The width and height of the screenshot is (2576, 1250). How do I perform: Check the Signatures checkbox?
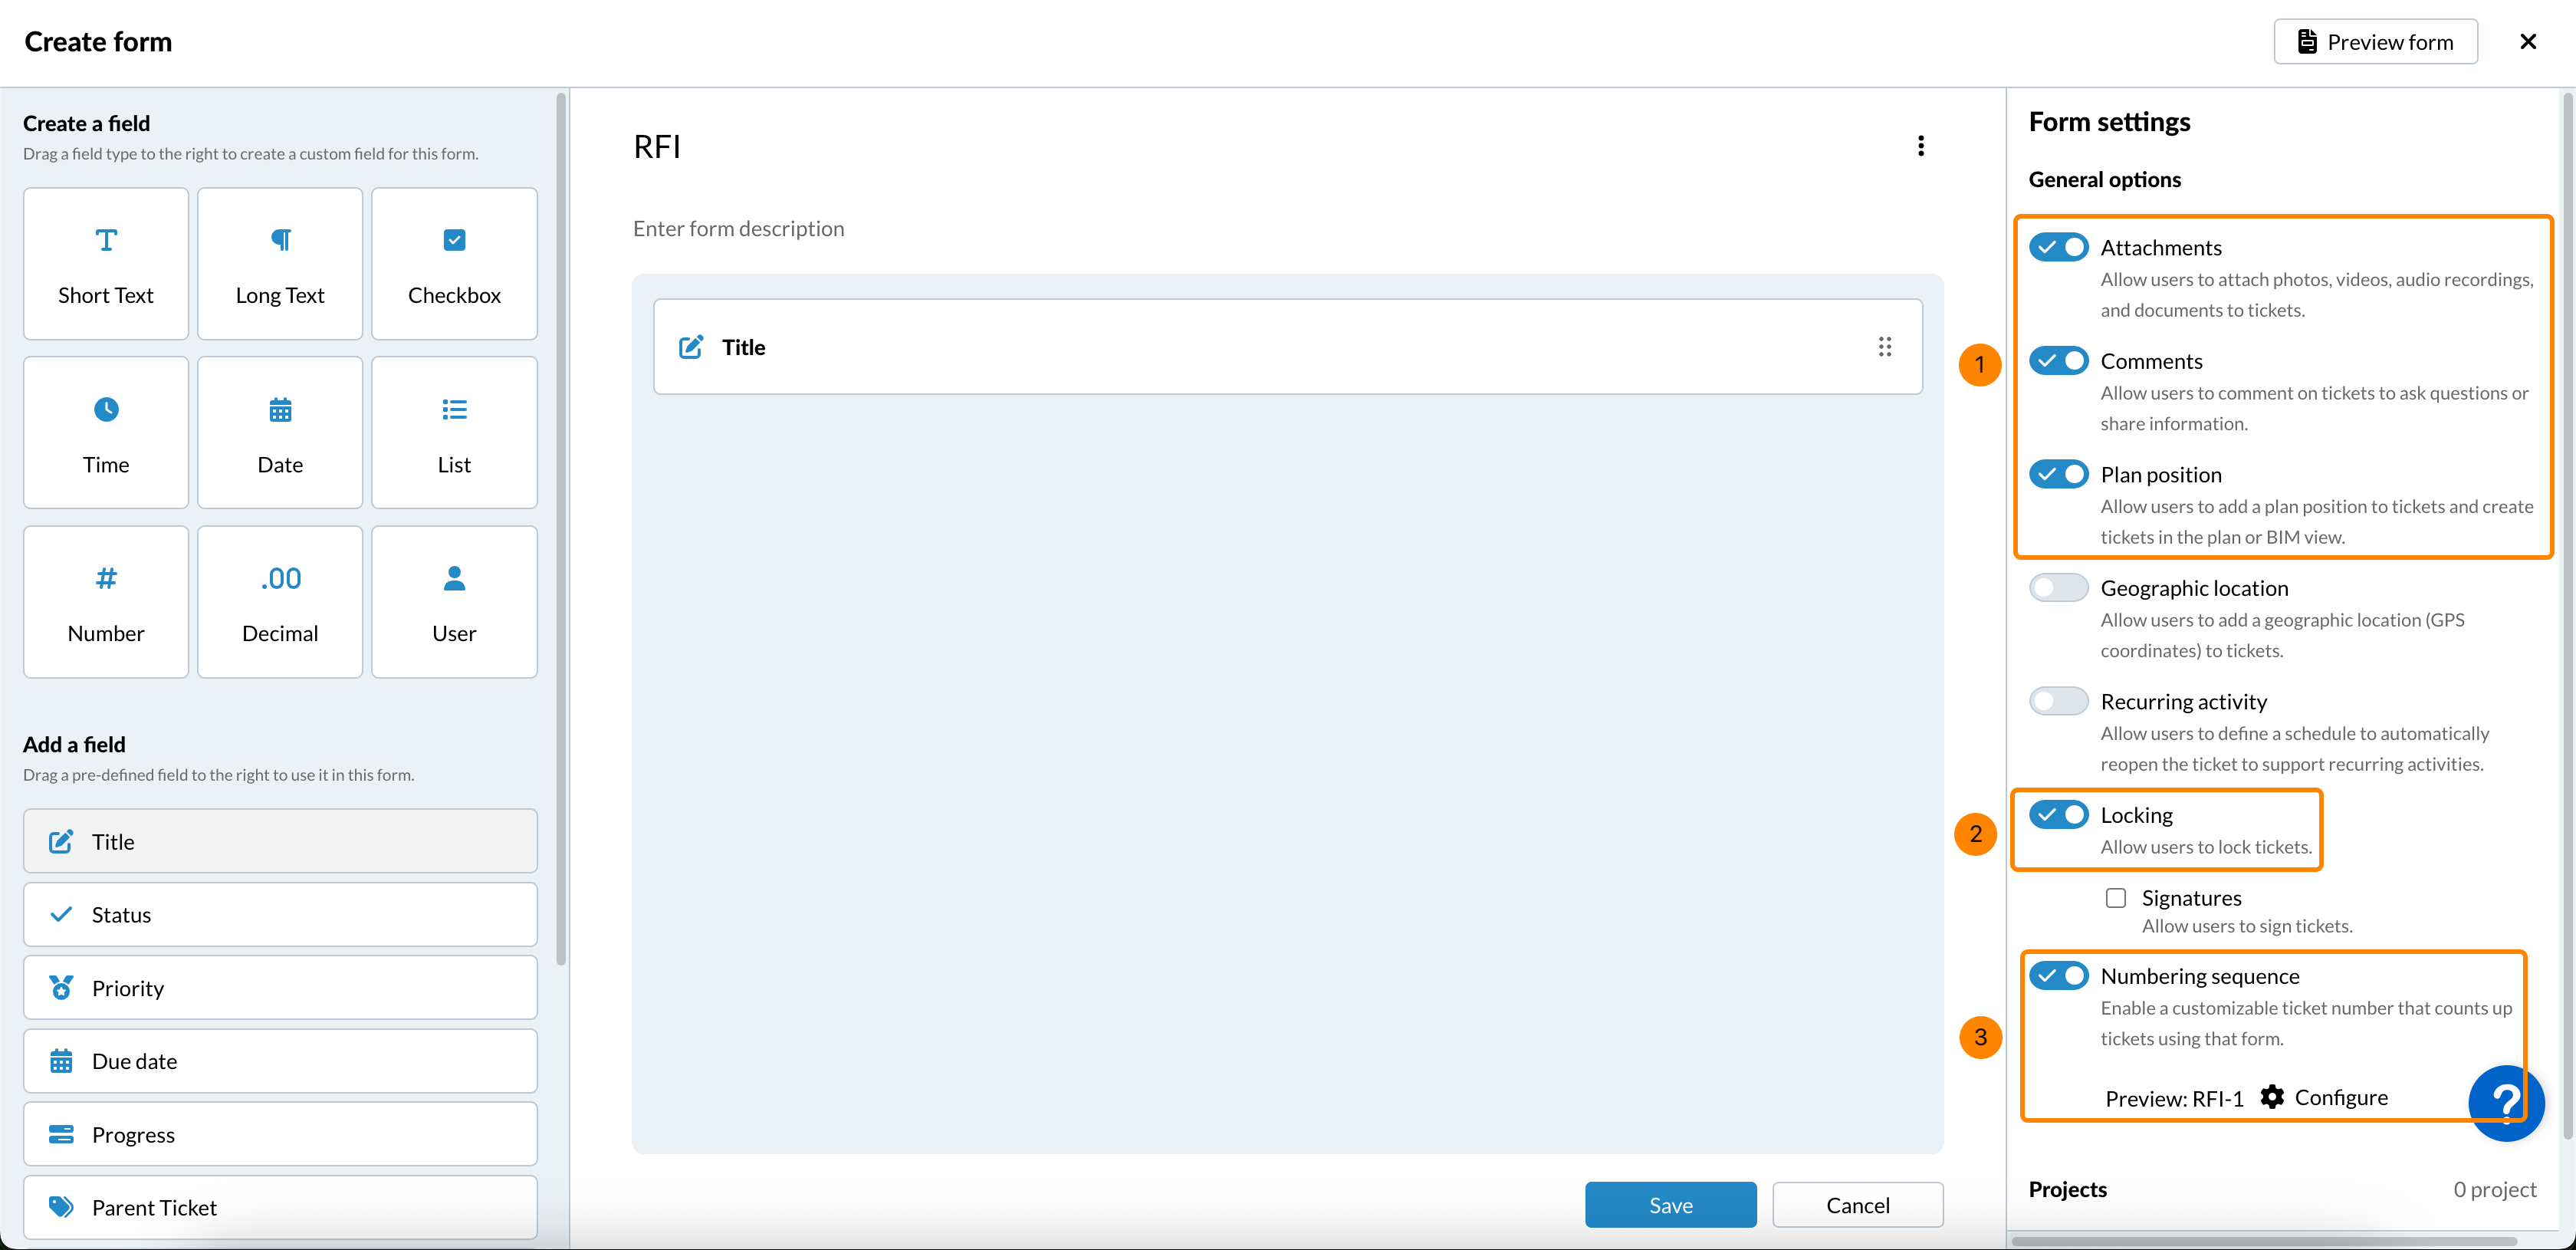tap(2115, 898)
